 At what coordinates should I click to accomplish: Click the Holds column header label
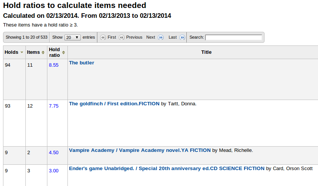(11, 52)
